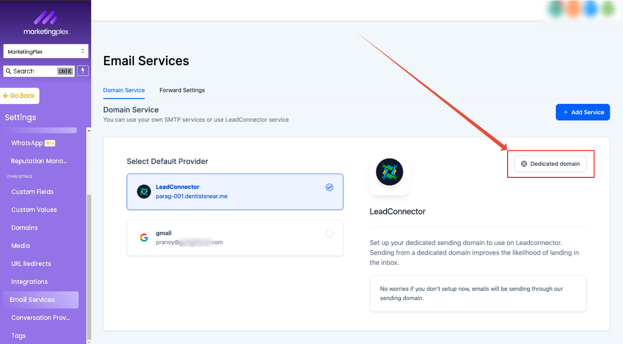Open Conversation Providers settings
Viewport: 623px width, 344px height.
41,317
